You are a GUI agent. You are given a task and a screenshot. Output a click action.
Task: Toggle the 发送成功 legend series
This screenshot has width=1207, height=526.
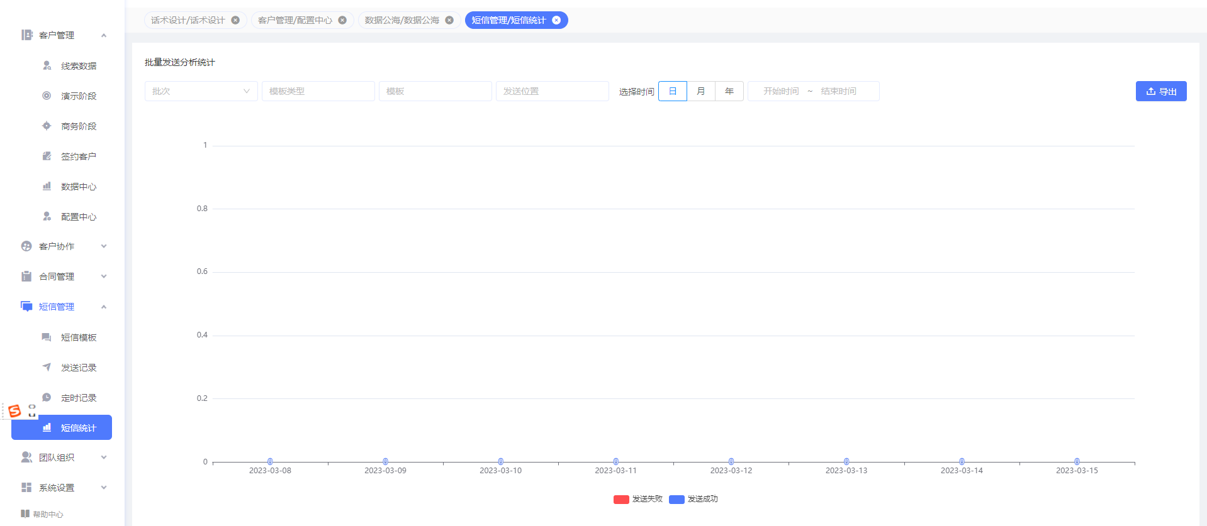pyautogui.click(x=693, y=499)
